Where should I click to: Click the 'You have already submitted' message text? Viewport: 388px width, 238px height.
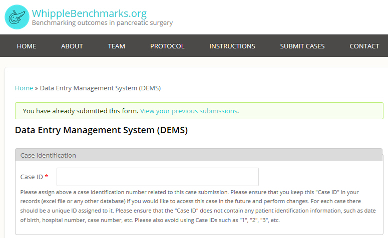pos(80,111)
